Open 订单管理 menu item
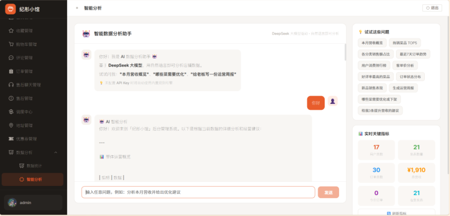Screen dimensions: 450x216 point(33,71)
